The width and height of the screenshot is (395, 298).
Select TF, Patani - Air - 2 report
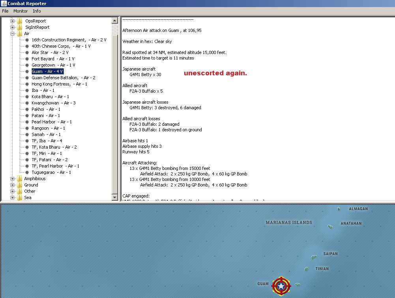pos(50,160)
